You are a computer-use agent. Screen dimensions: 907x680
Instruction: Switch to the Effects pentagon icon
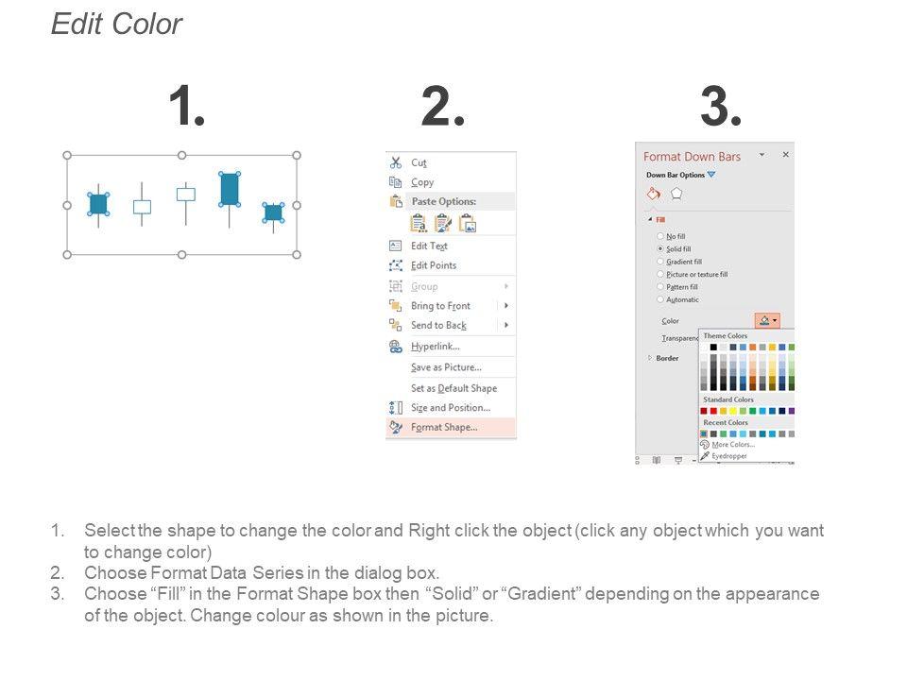pyautogui.click(x=676, y=194)
